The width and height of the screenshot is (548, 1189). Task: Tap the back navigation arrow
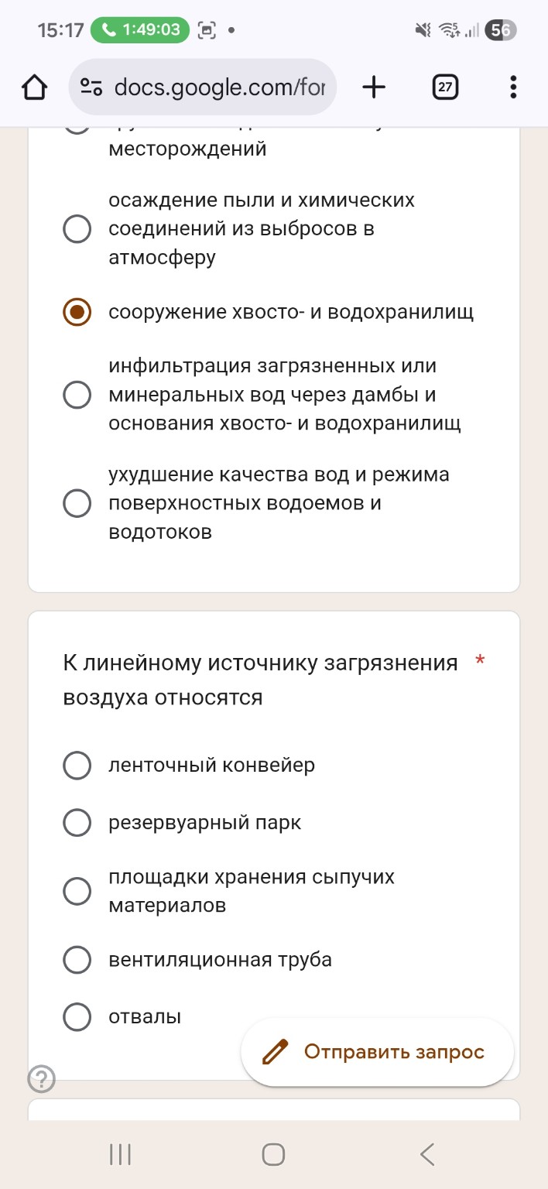click(x=426, y=1154)
